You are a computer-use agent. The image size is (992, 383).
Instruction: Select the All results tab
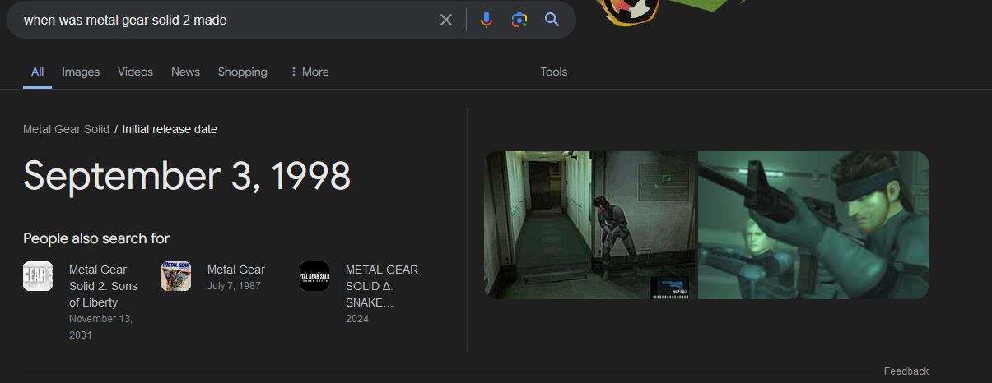(37, 72)
